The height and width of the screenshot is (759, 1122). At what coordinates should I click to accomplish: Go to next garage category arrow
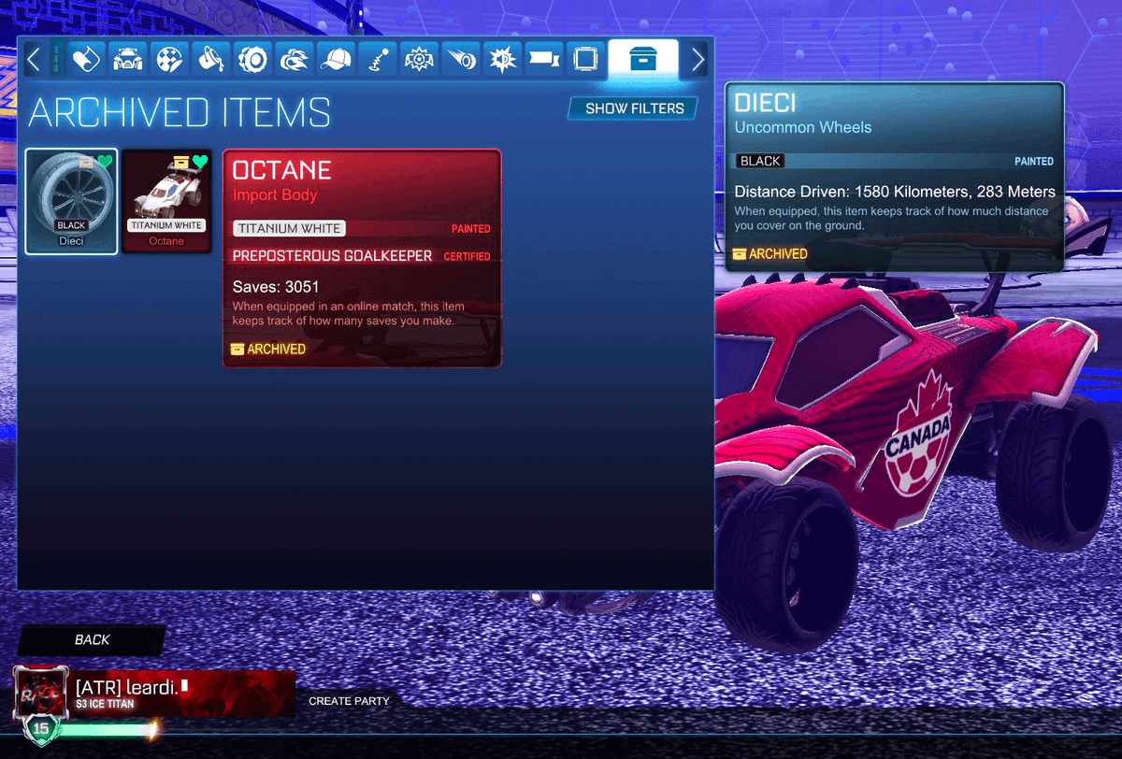(698, 60)
